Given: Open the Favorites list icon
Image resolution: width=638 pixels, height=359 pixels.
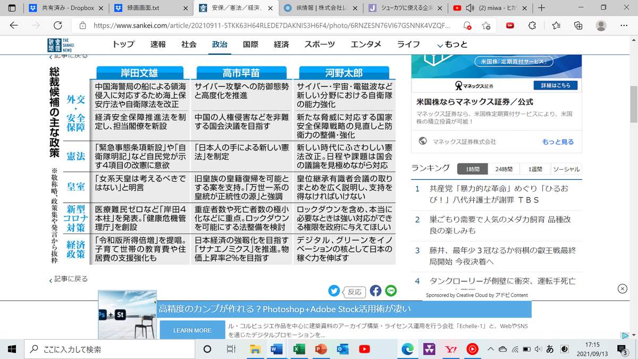Looking at the screenshot, I should (555, 25).
